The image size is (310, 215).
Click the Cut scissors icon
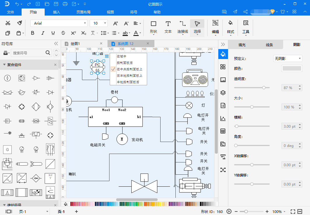(8, 23)
